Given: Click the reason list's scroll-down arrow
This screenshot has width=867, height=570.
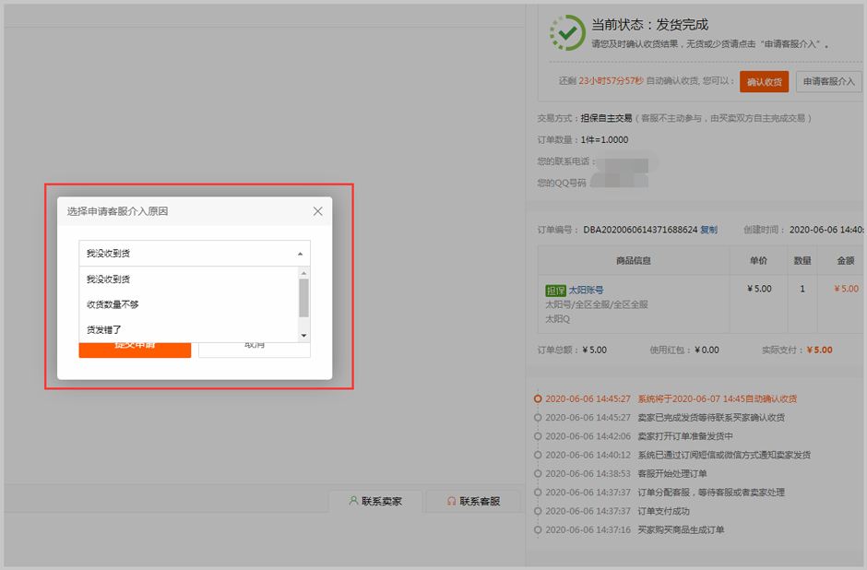Looking at the screenshot, I should (303, 336).
